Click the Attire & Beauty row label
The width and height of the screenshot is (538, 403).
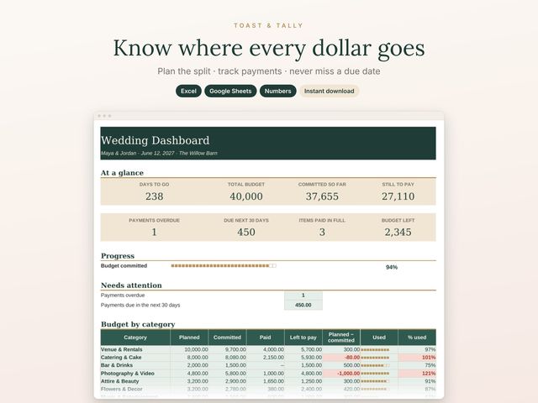pos(119,381)
